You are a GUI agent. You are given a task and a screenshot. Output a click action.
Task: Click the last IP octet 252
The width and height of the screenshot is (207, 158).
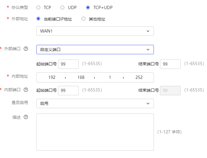(139, 77)
